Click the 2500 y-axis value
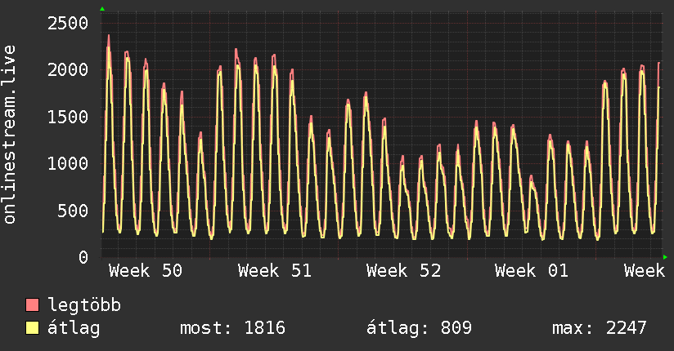The height and width of the screenshot is (351, 674). [x=66, y=23]
